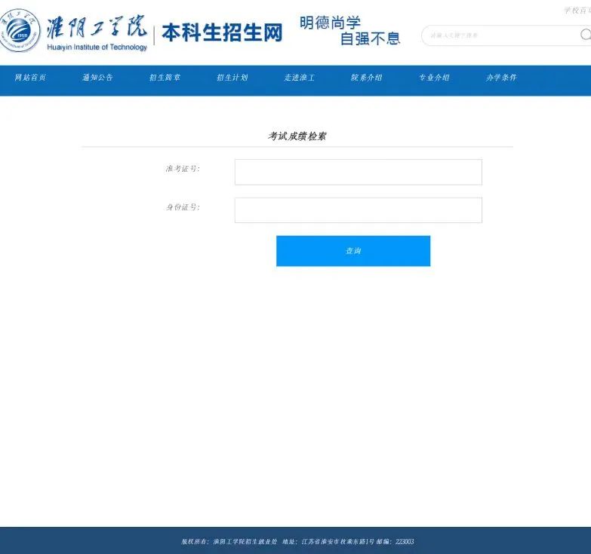Click the Huaiyin Institute circular emblem logo
The height and width of the screenshot is (554, 591).
tap(20, 32)
